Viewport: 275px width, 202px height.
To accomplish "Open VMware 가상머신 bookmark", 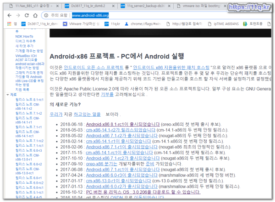I will coord(81,24).
